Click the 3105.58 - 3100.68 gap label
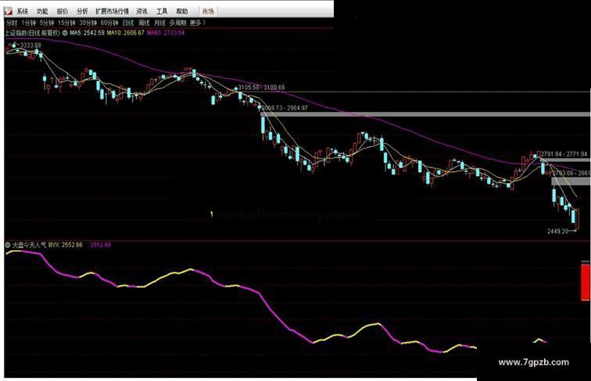 pos(262,88)
